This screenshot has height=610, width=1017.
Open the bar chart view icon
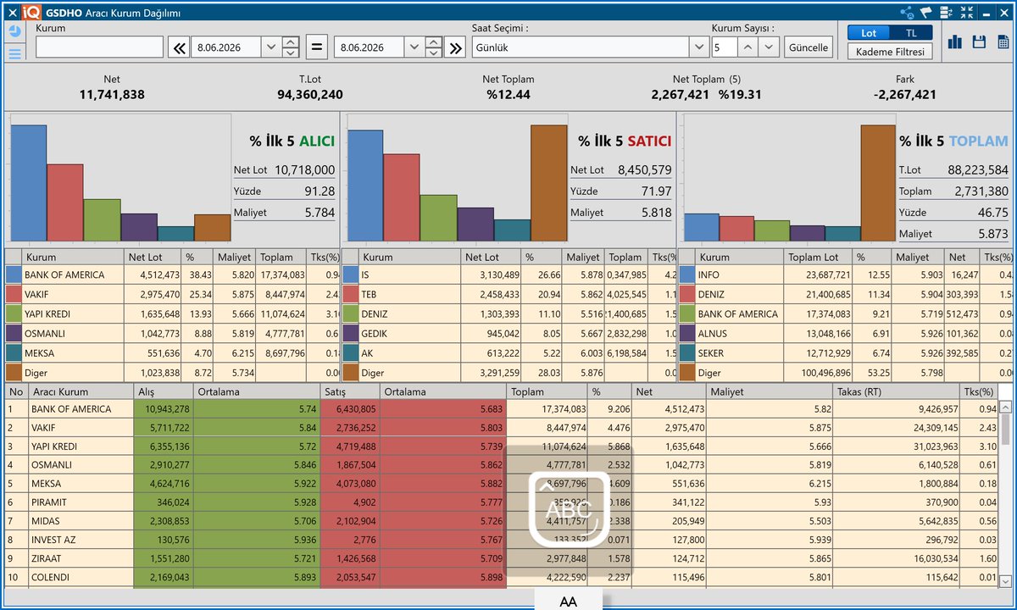point(955,42)
